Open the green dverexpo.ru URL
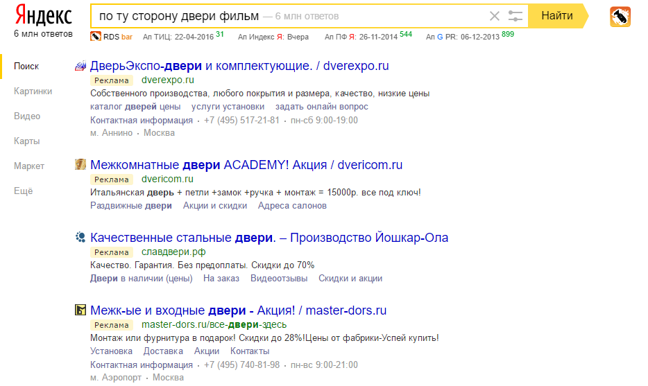 [x=168, y=80]
